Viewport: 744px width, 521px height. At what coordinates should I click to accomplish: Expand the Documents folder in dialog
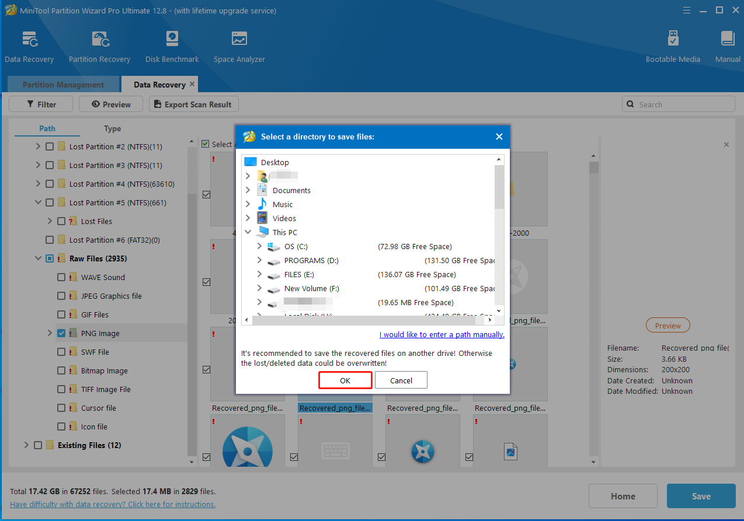[248, 190]
